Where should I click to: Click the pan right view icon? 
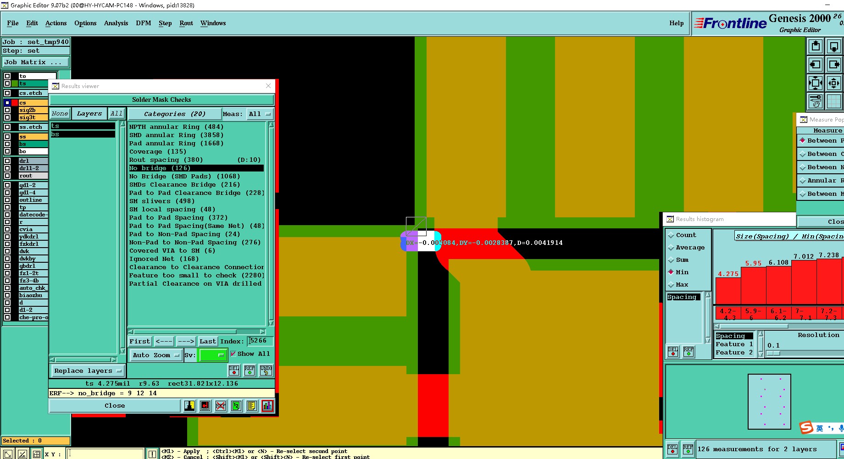834,65
